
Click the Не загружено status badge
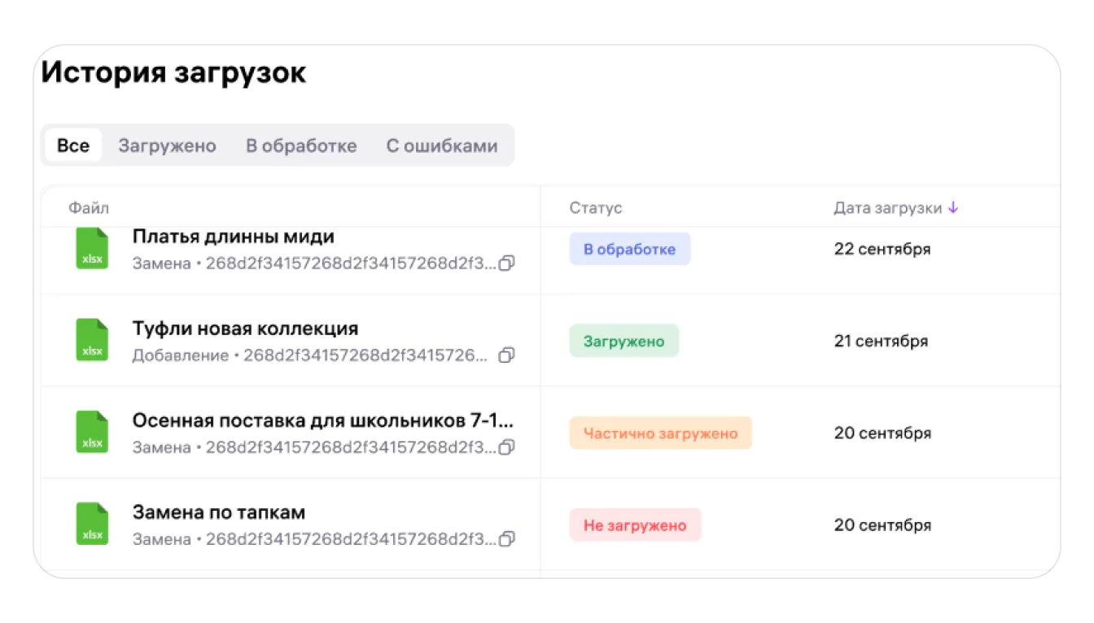click(635, 525)
